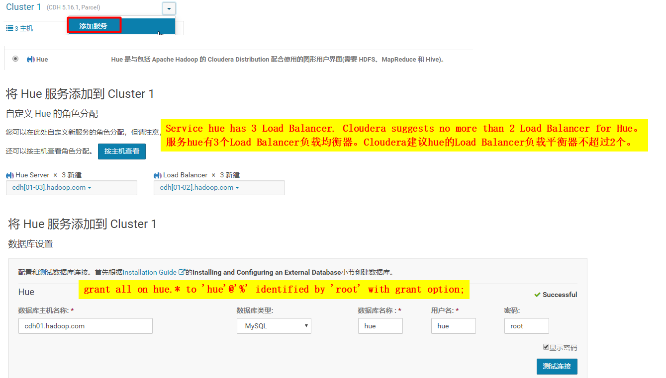The width and height of the screenshot is (666, 378).
Task: Click the Hue service description text
Action: [x=278, y=60]
